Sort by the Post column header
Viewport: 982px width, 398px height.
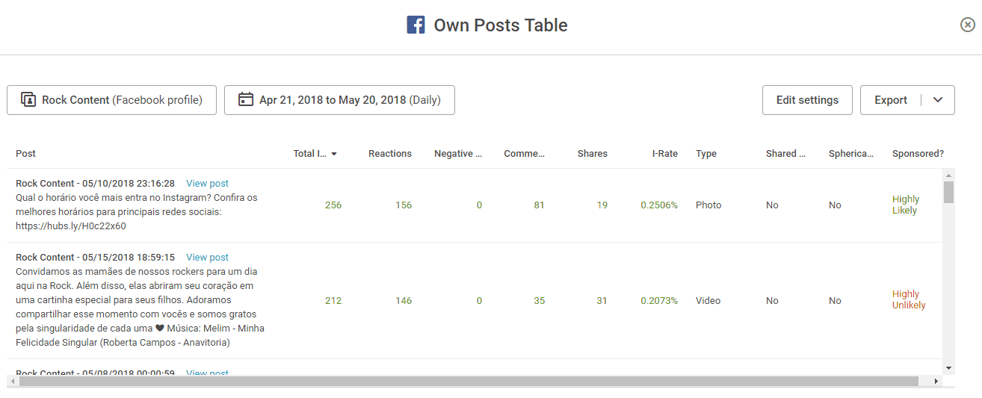(x=26, y=154)
